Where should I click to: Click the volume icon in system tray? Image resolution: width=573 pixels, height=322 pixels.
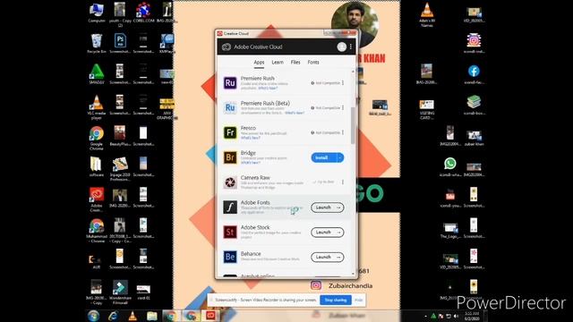pos(456,316)
